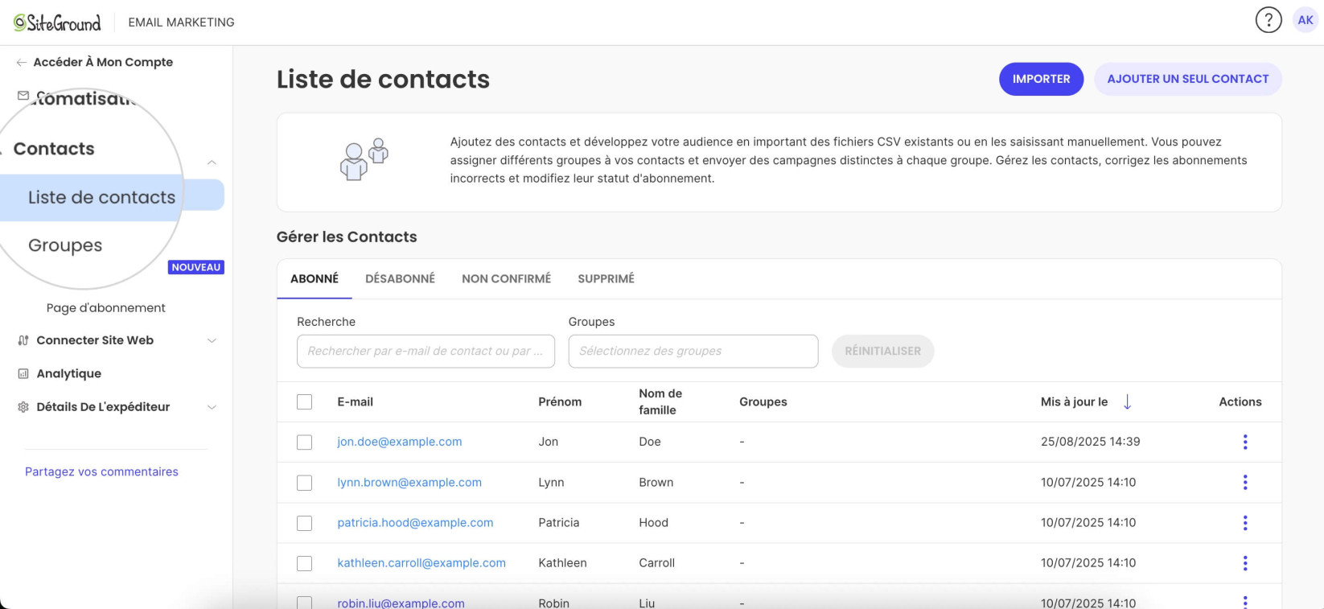Click the back arrow beside Accéder À Mon Compte
This screenshot has width=1324, height=609.
click(22, 62)
